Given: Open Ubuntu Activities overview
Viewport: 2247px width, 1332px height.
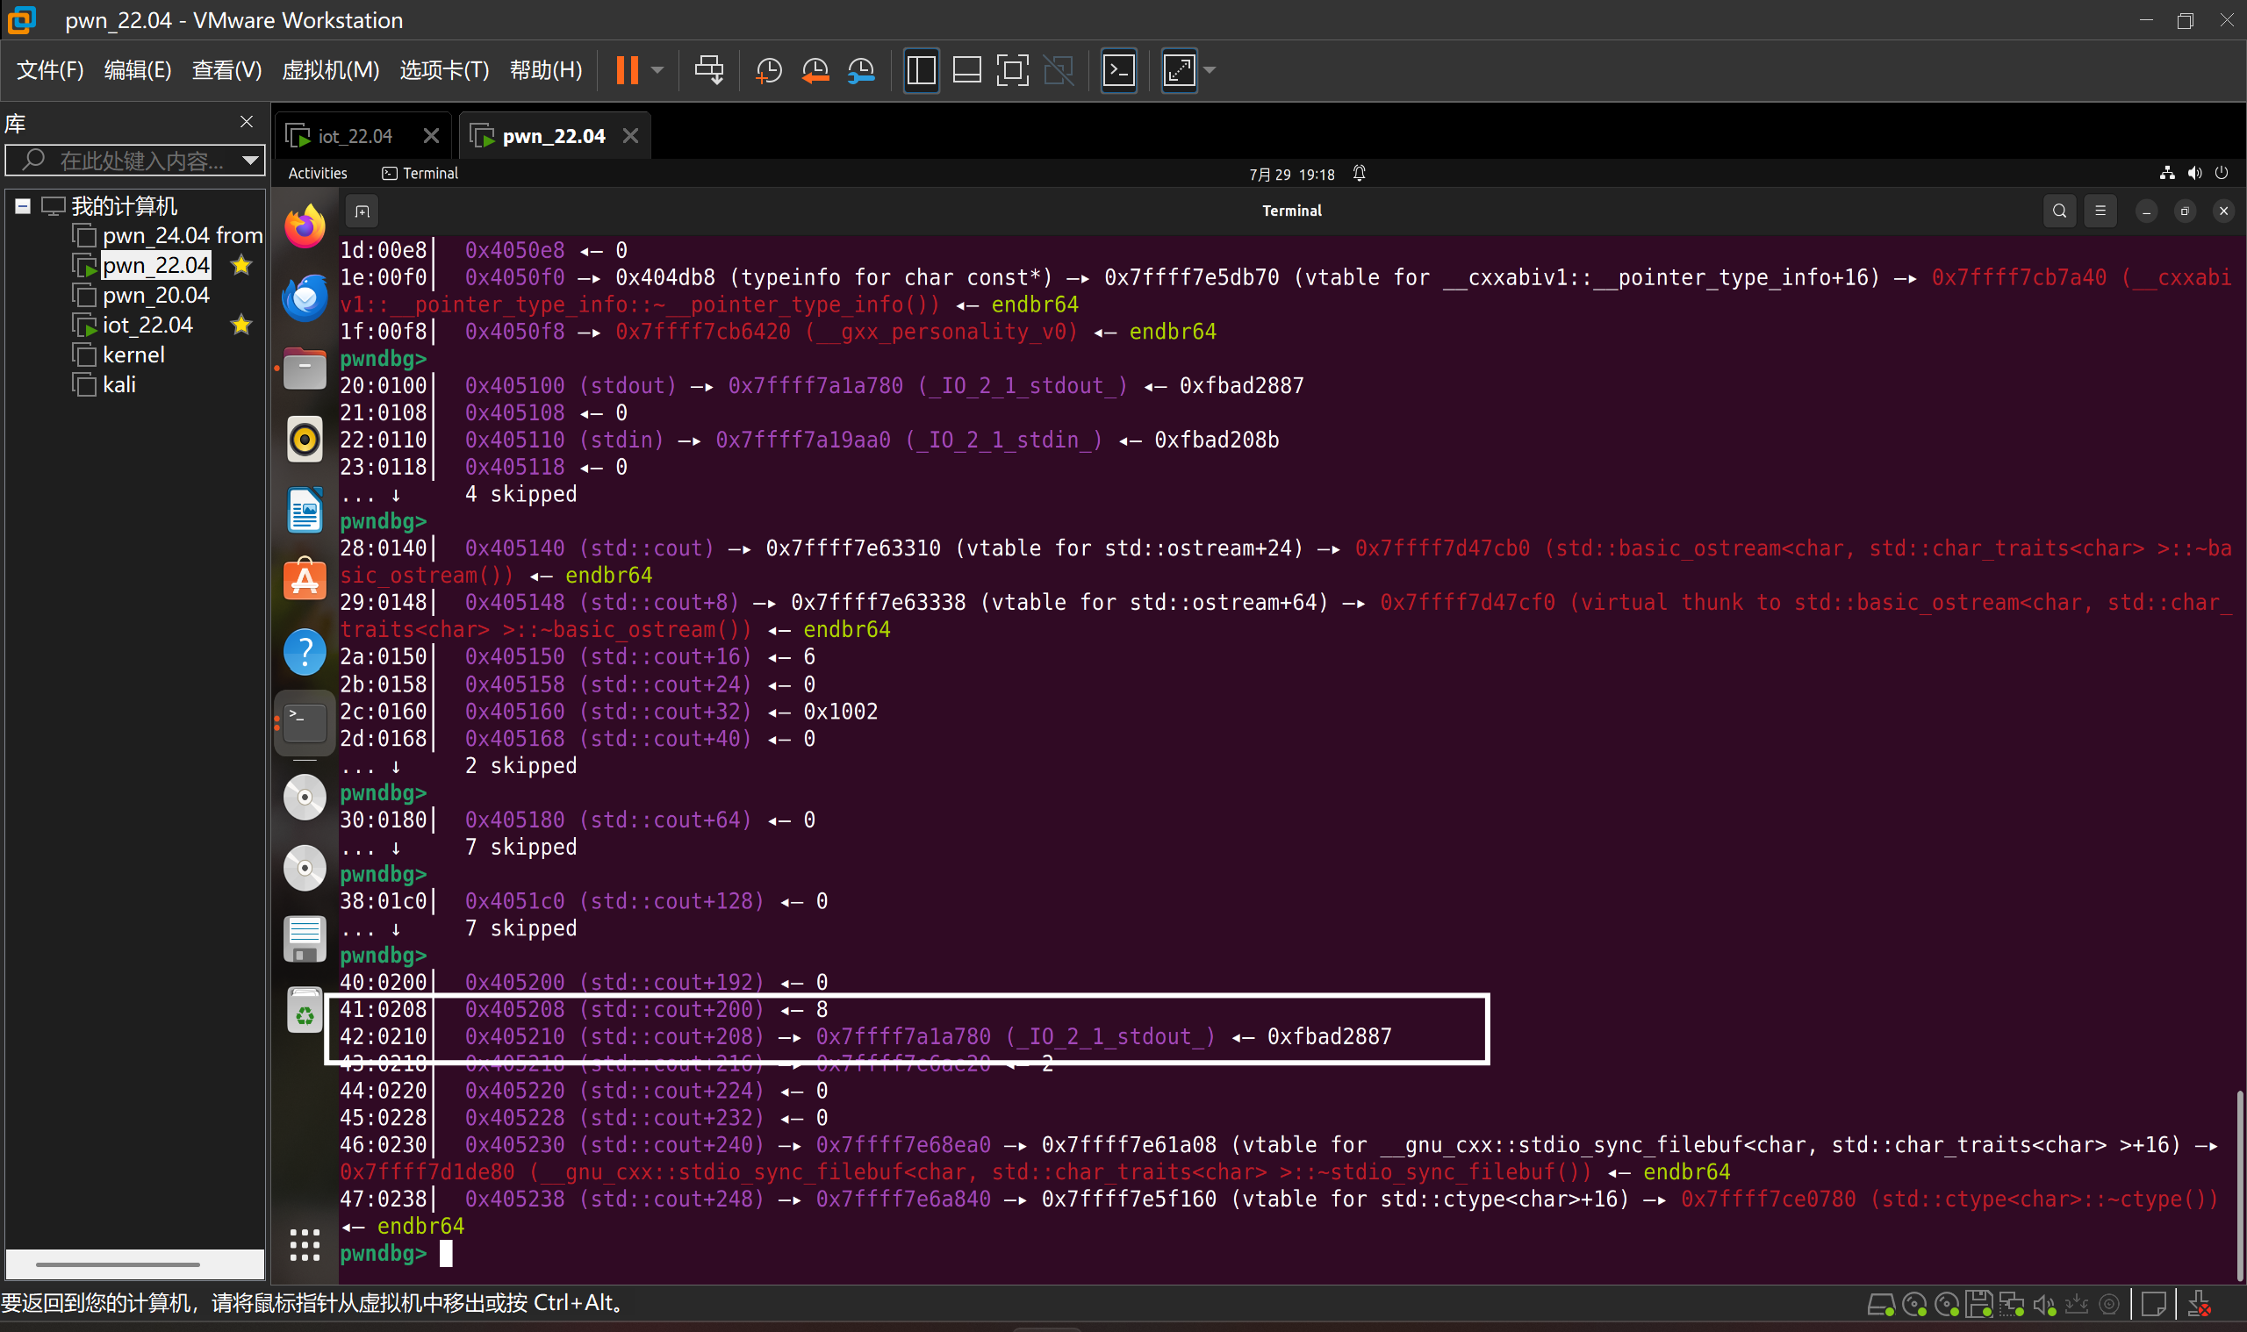Looking at the screenshot, I should (x=318, y=173).
